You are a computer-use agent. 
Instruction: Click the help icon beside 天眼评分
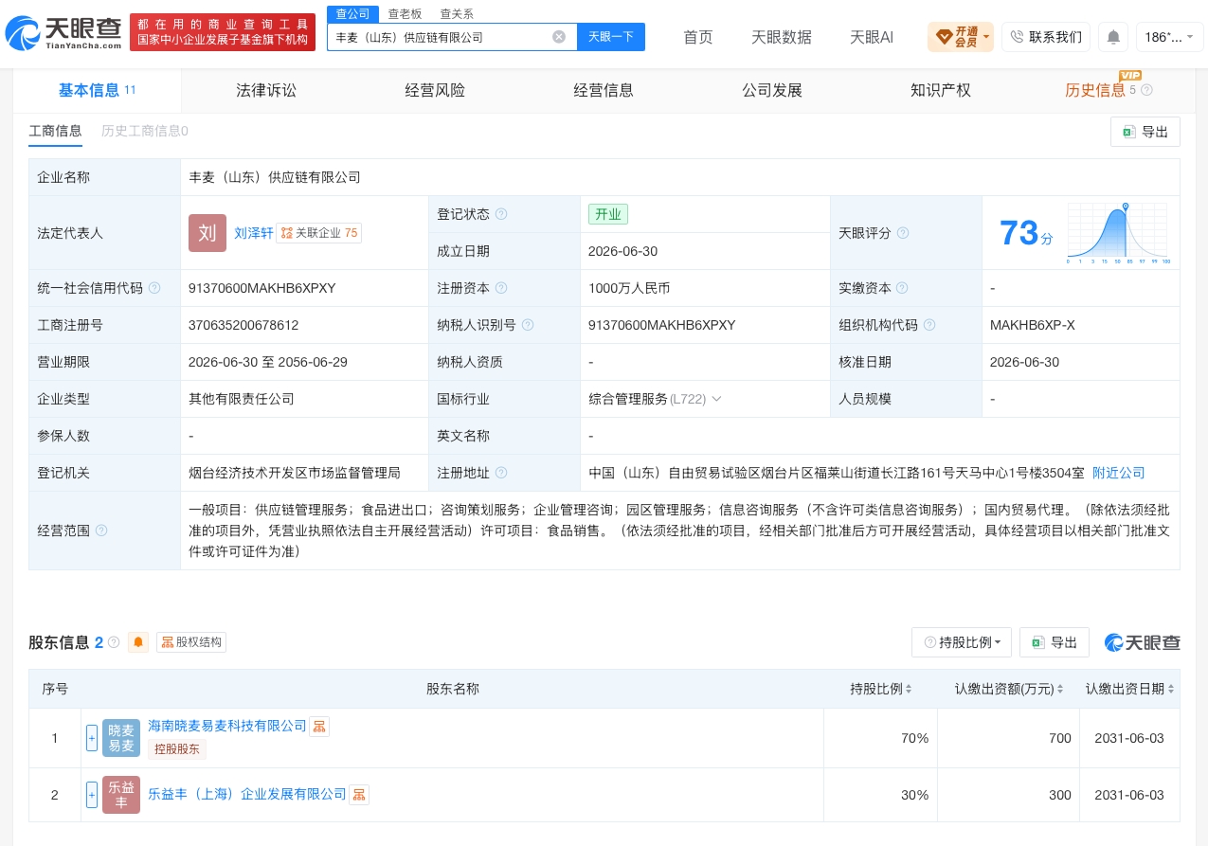[x=903, y=233]
